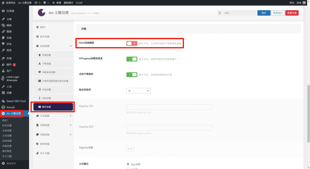Click 新建 new button in admin bar
Viewport: 310px width, 169px height.
(x=57, y=3)
